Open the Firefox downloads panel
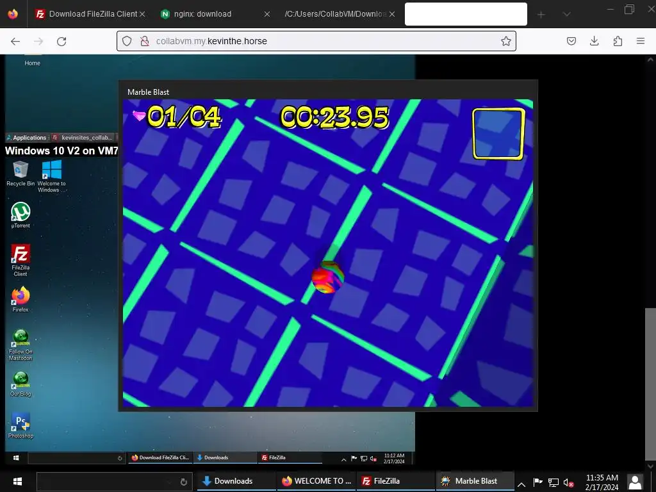Image resolution: width=656 pixels, height=492 pixels. pos(594,41)
